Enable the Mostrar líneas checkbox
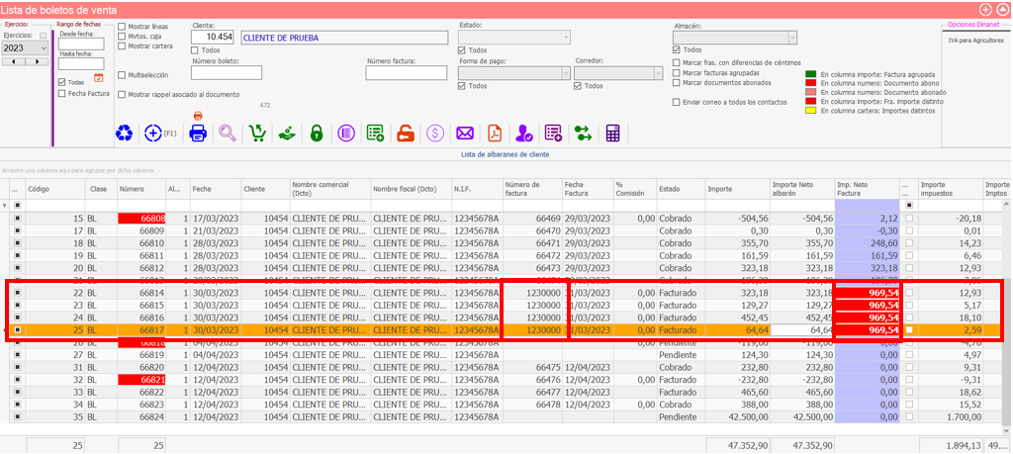Image resolution: width=1013 pixels, height=454 pixels. pos(122,27)
